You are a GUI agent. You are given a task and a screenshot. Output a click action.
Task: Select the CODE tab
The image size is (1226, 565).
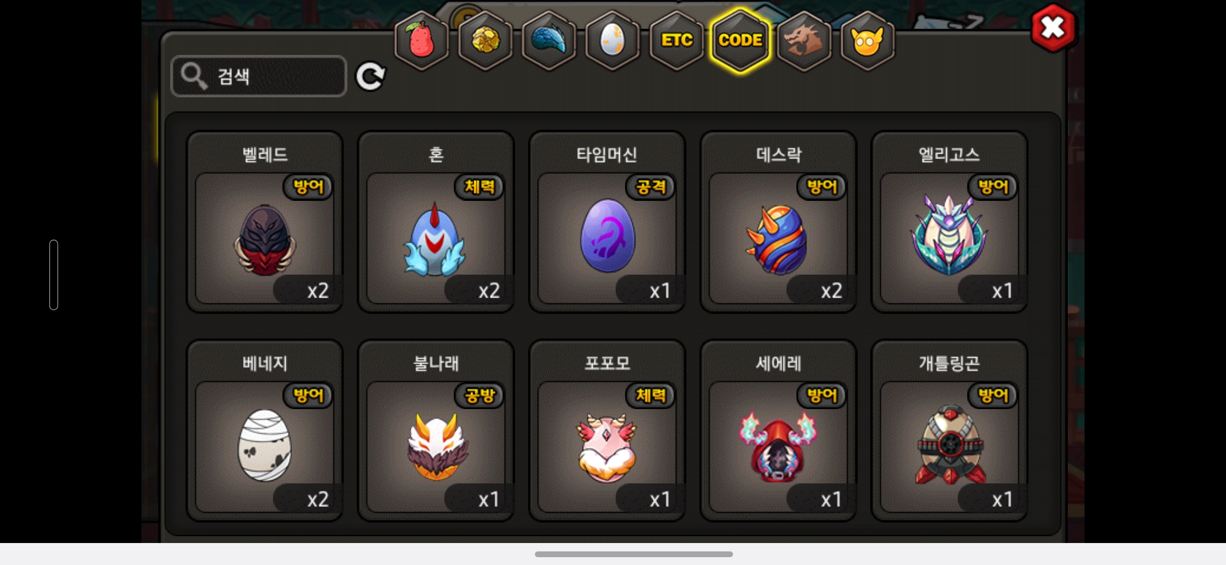tap(740, 41)
